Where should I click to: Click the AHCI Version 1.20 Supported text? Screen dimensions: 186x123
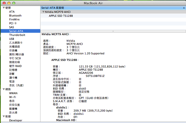tap(86, 53)
